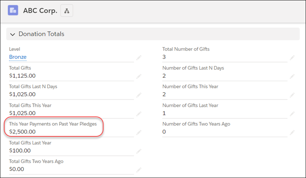Click the Total Gifts Last N Days label

(x=33, y=87)
